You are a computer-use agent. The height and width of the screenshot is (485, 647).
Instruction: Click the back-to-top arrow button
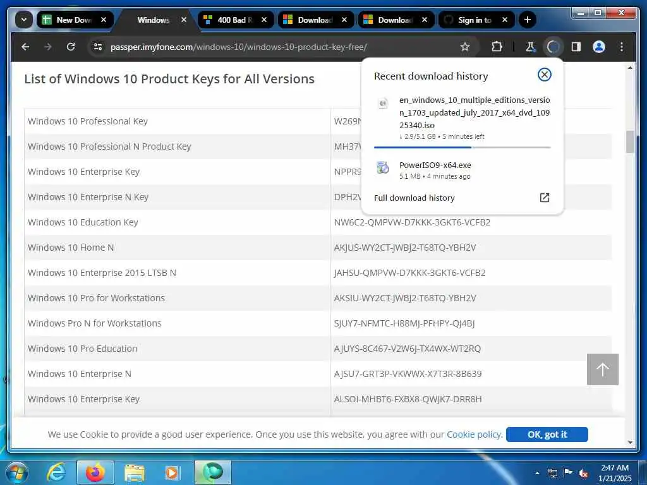(x=602, y=369)
